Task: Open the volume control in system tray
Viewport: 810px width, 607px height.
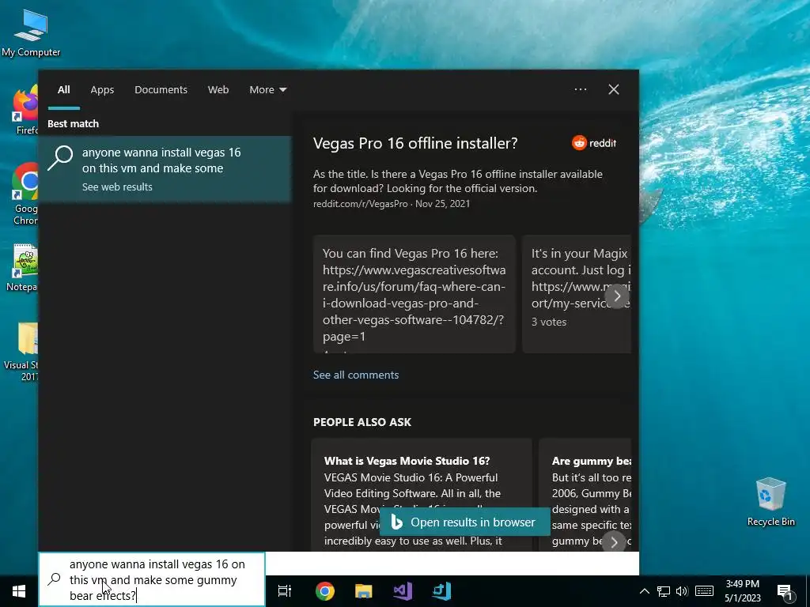Action: (x=682, y=591)
